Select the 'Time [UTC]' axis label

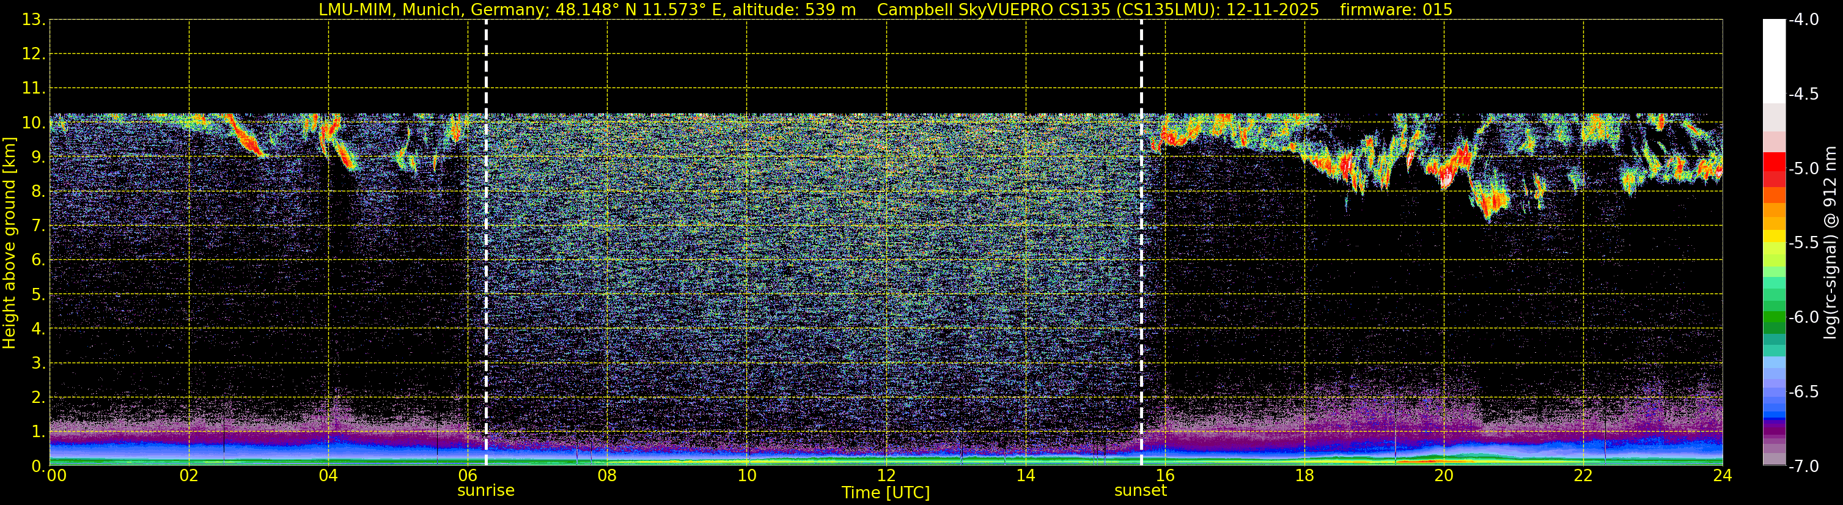[886, 493]
